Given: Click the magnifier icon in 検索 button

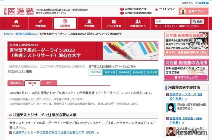Looking at the screenshot, I should click(x=194, y=22).
